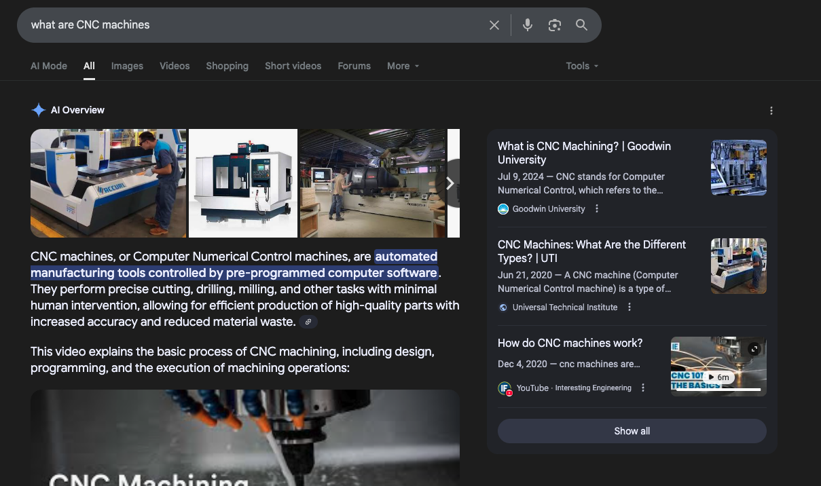The image size is (821, 486).
Task: Select the Short videos tab
Action: tap(293, 66)
